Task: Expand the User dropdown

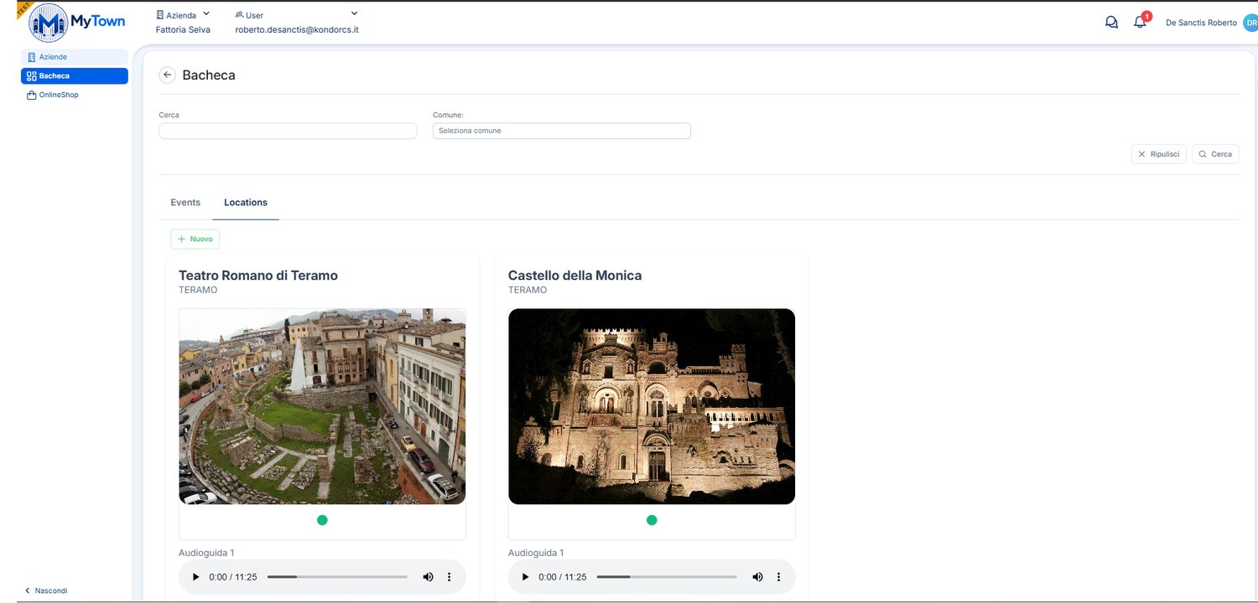Action: coord(354,13)
